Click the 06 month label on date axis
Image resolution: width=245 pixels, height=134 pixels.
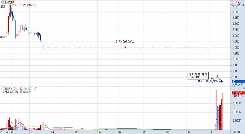[99, 132]
